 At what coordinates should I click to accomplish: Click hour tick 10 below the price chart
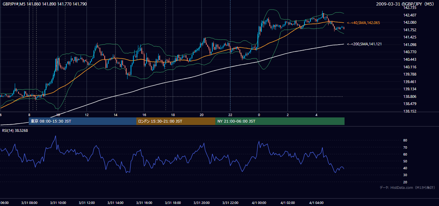pos(58,115)
